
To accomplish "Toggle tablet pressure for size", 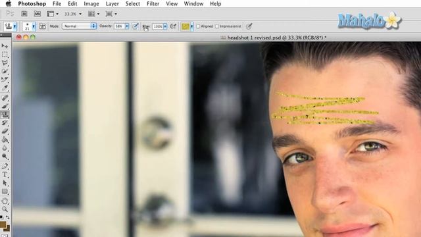I will (x=249, y=26).
